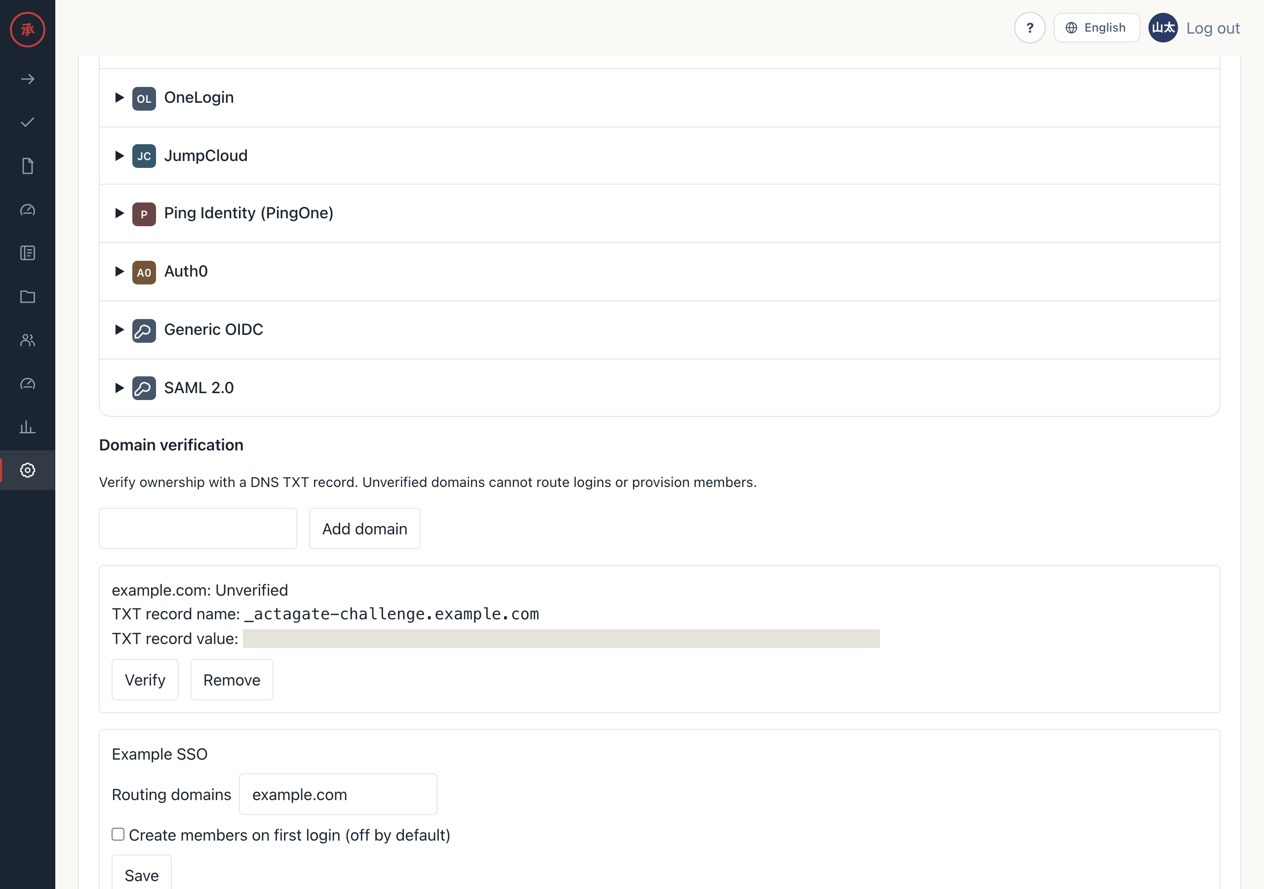1264x889 pixels.
Task: Open the English language selector
Action: pyautogui.click(x=1096, y=28)
